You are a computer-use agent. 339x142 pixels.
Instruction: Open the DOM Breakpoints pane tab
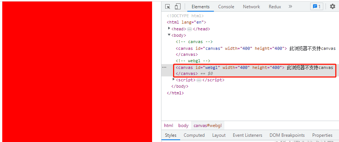[287, 135]
